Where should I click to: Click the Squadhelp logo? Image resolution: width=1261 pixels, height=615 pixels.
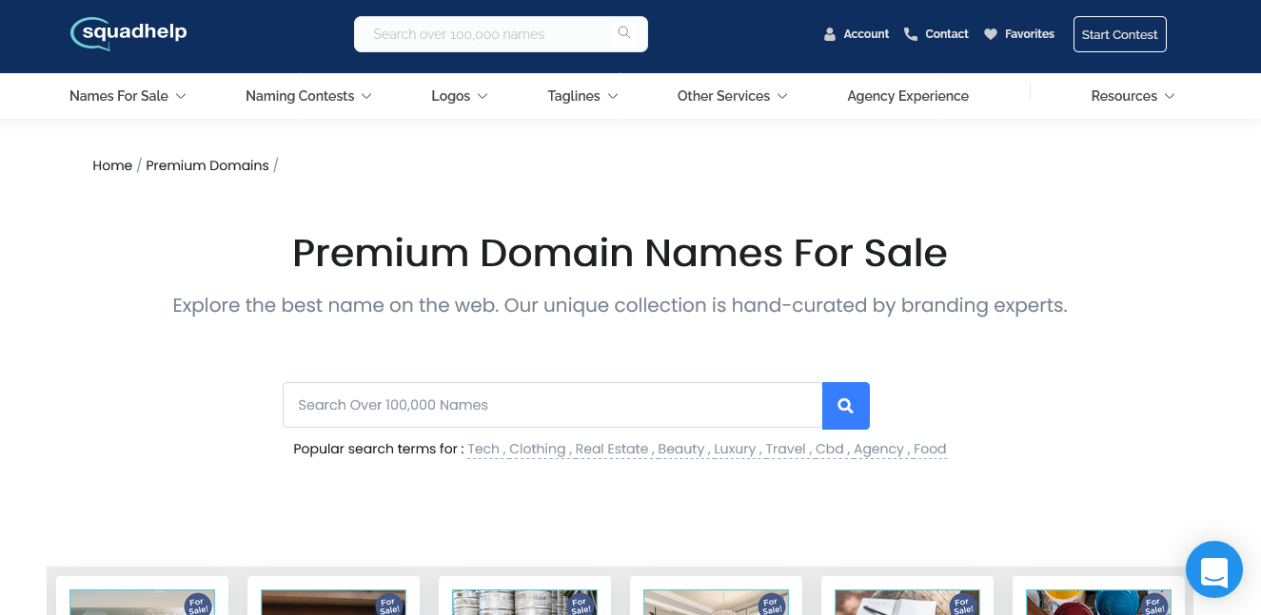click(128, 33)
